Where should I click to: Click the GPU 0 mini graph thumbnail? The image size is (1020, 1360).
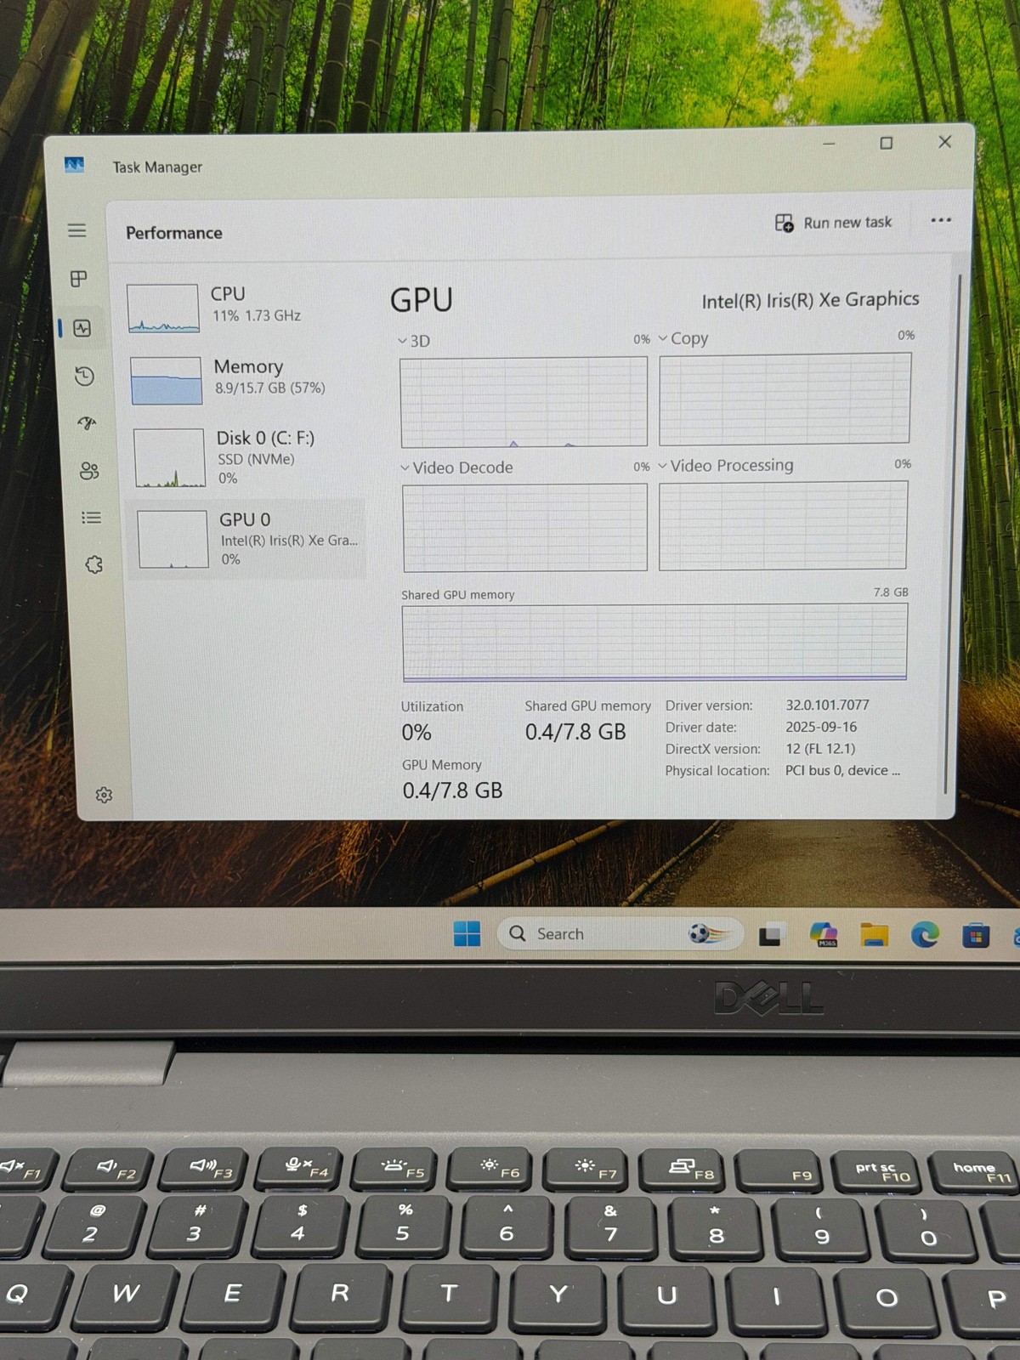(173, 539)
